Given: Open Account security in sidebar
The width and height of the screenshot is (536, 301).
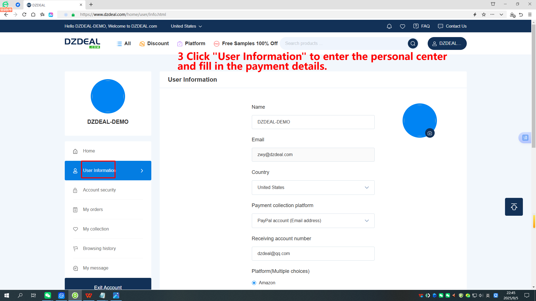Looking at the screenshot, I should (99, 190).
